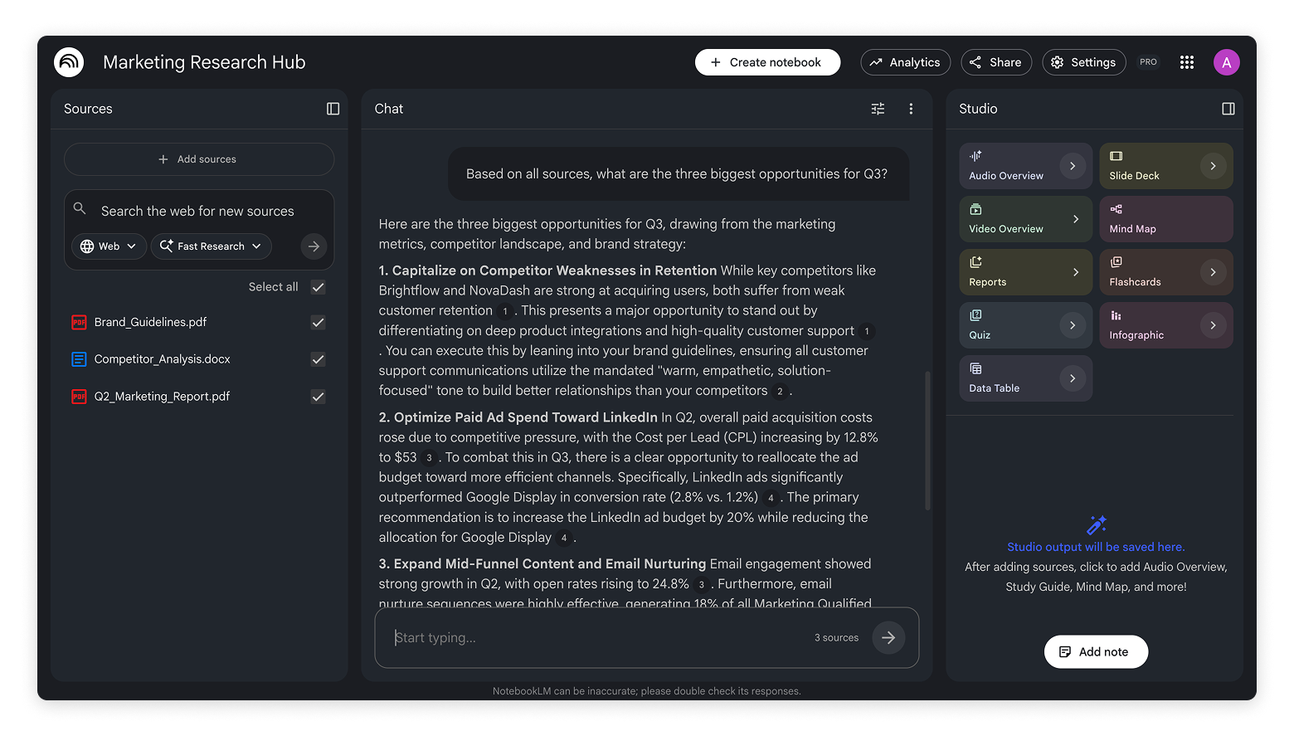Expand the Fast Research dropdown

(x=211, y=246)
